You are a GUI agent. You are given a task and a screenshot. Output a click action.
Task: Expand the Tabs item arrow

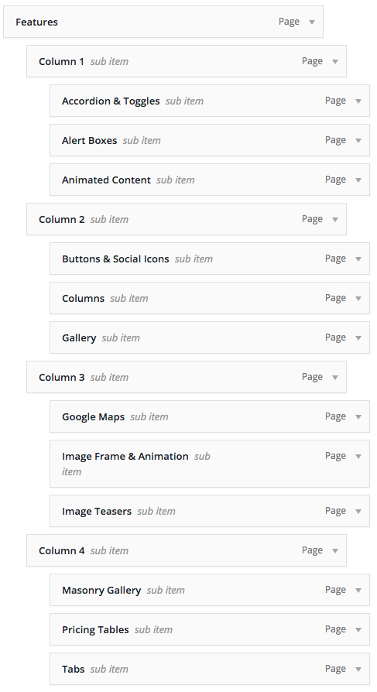pyautogui.click(x=358, y=670)
